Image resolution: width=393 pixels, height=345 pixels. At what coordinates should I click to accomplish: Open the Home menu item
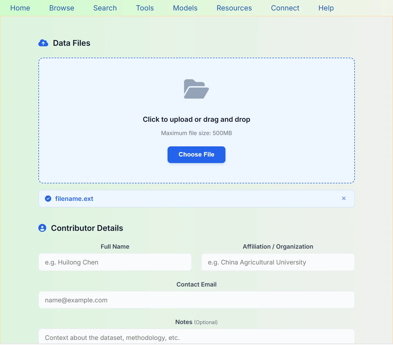tap(20, 8)
